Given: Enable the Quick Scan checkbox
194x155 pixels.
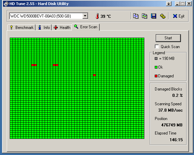Looking at the screenshot, I should tap(157, 47).
